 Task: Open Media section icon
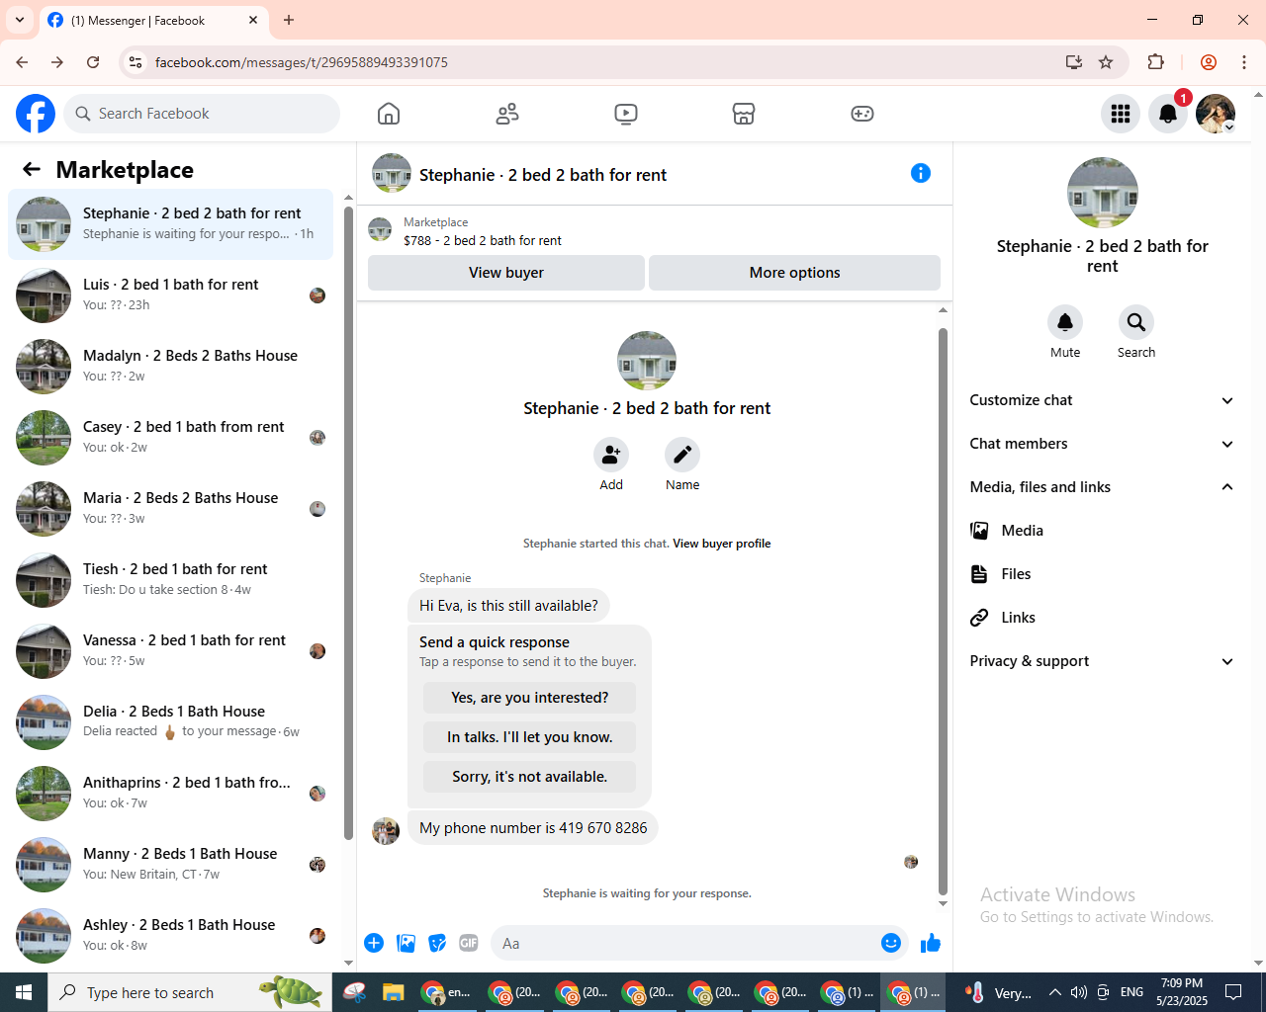[x=979, y=531]
